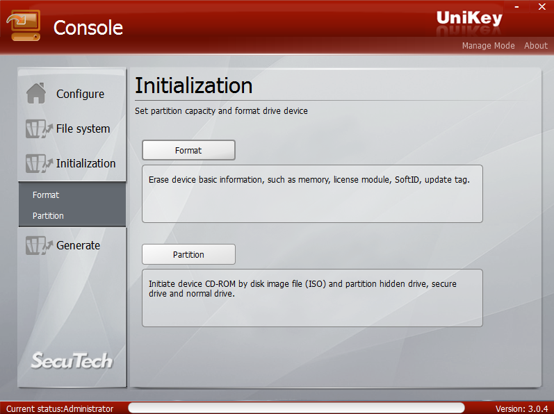
Task: Click the 'Initiate device CD-ROM' description
Action: click(x=302, y=289)
